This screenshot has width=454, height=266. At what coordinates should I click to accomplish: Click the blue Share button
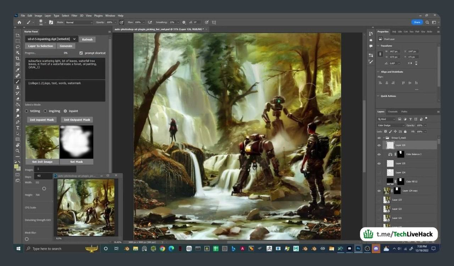tap(417, 22)
